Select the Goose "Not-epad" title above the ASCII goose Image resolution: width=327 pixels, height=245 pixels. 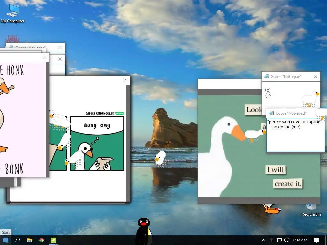286,77
